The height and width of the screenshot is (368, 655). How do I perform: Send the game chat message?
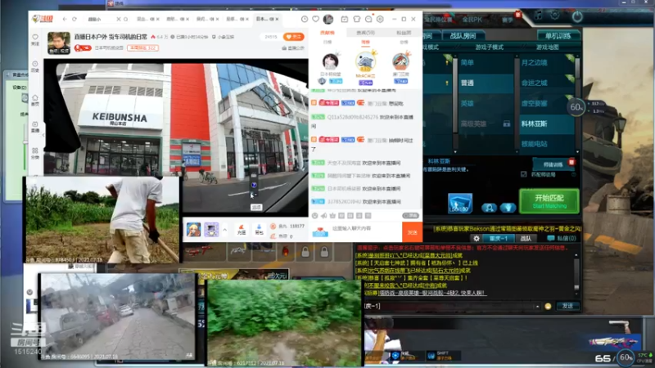[x=567, y=306]
